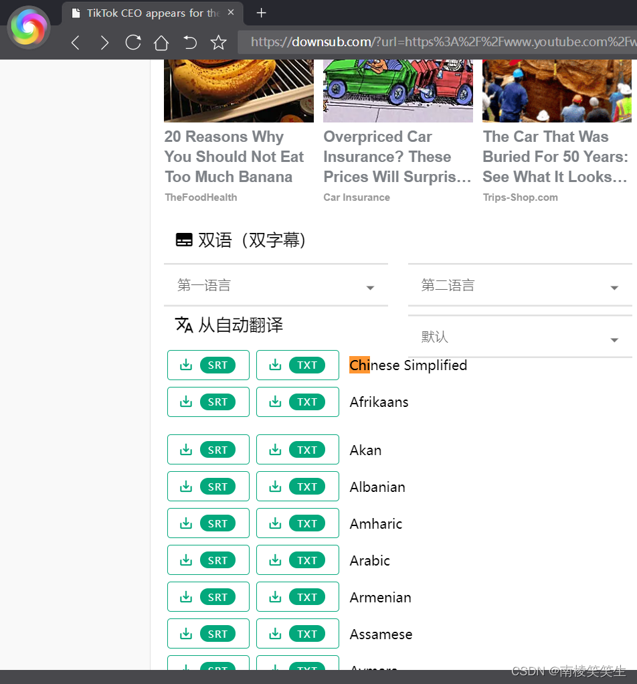Download TXT for Armenian
Viewport: 637px width, 684px height.
tap(298, 597)
